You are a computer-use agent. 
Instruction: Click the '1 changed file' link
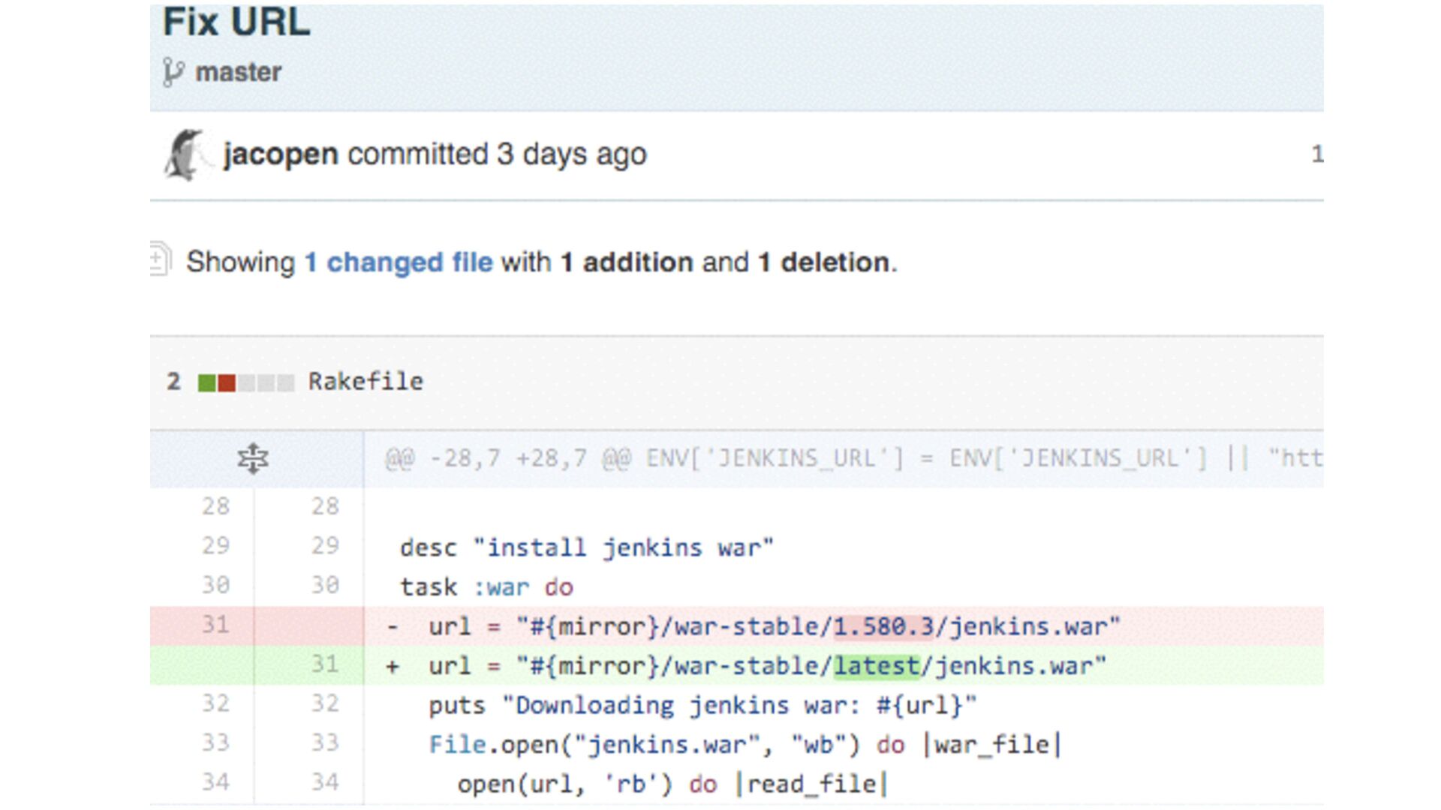[399, 262]
